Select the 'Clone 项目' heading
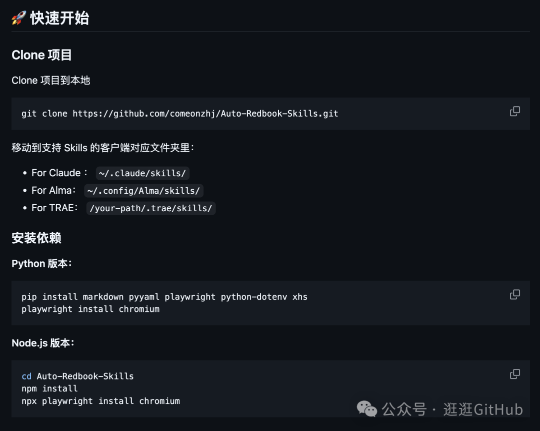The width and height of the screenshot is (540, 431). (42, 55)
